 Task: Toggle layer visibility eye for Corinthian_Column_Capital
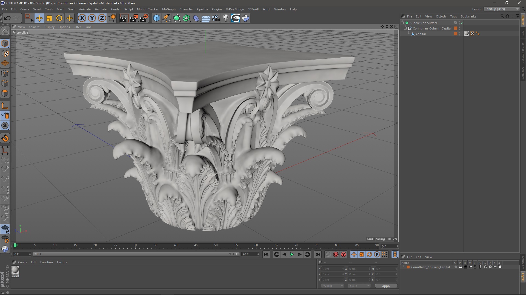461,267
